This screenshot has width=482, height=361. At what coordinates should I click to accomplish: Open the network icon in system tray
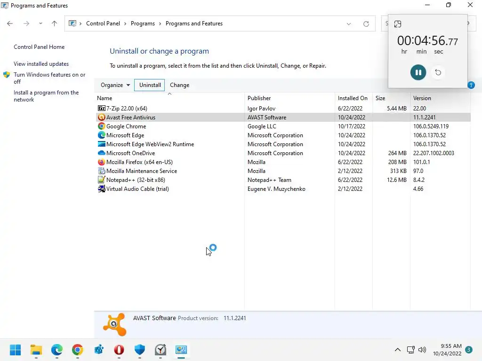(410, 350)
